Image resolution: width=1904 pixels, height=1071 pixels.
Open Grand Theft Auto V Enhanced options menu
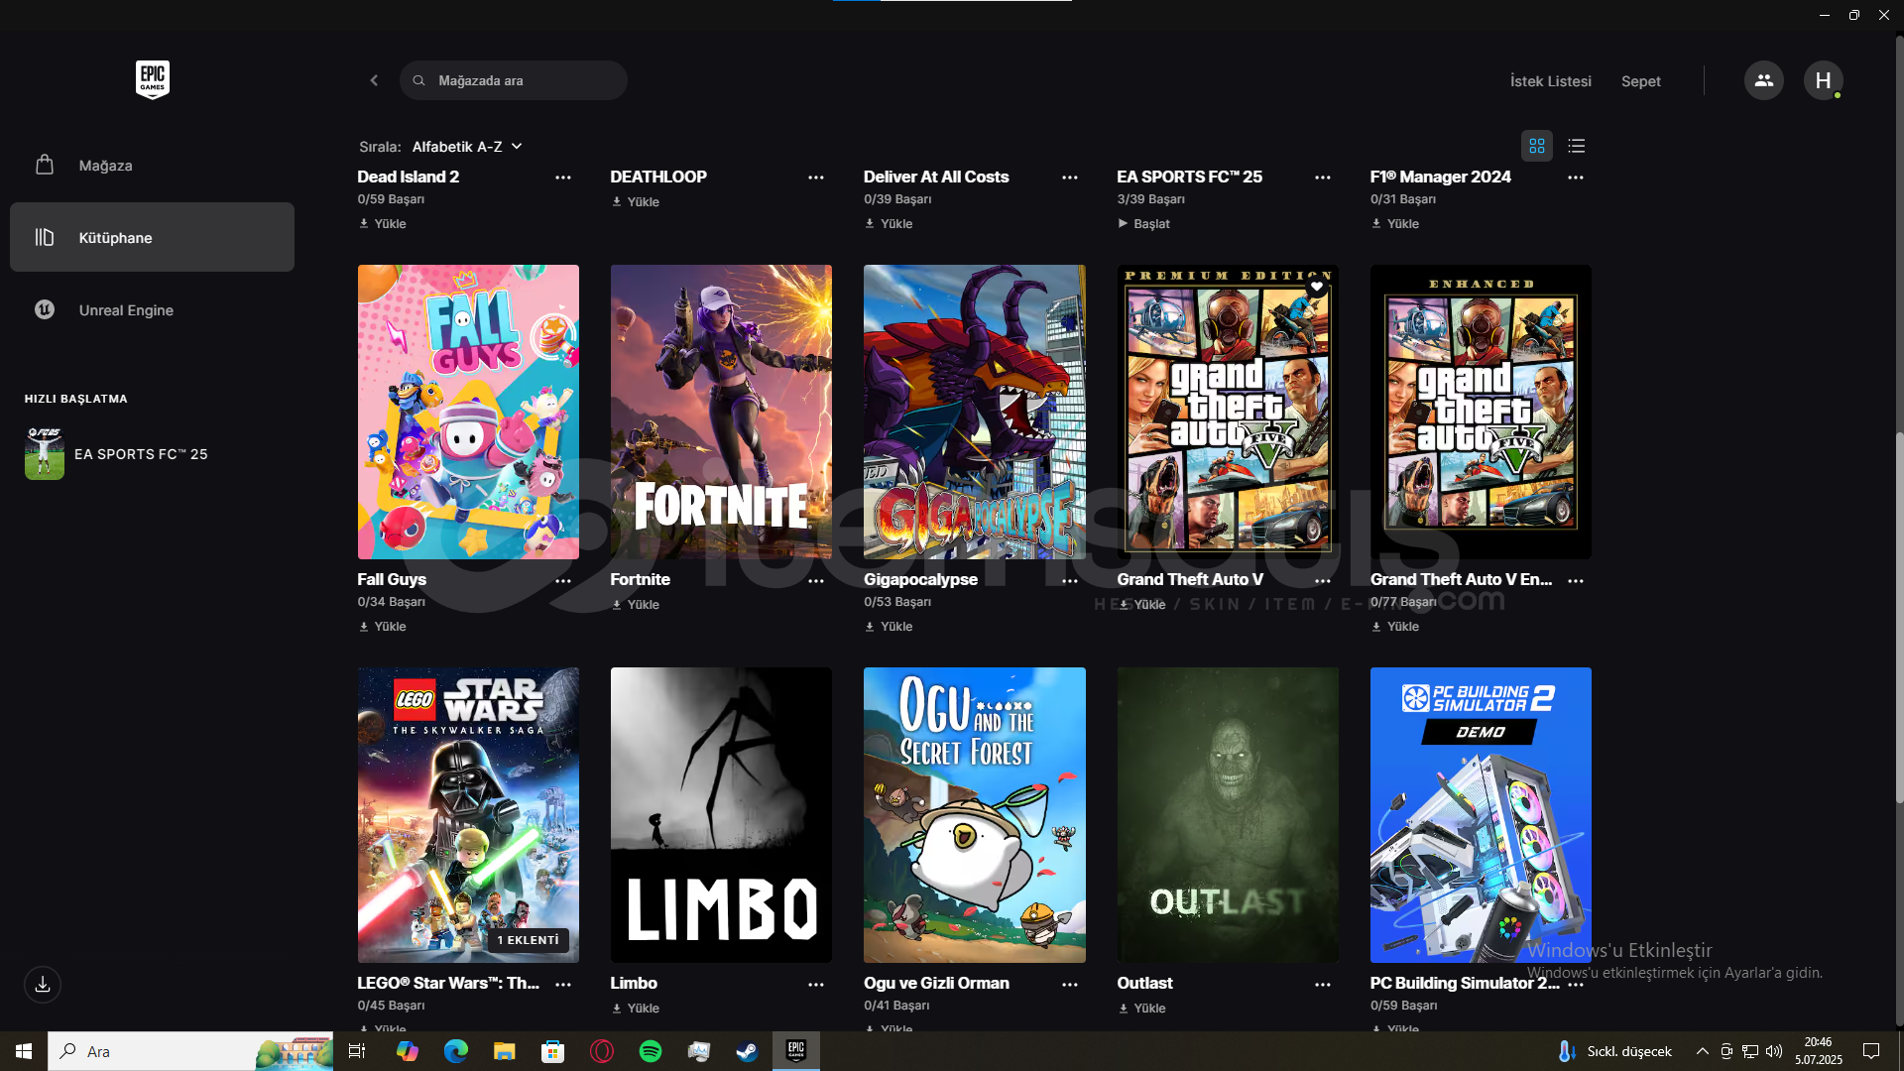click(x=1575, y=581)
